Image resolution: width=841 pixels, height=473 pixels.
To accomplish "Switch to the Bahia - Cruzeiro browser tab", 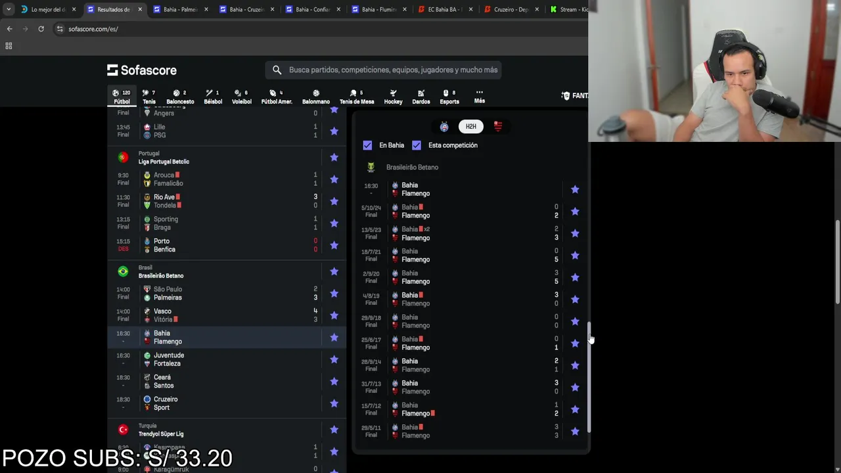I will pos(246,9).
